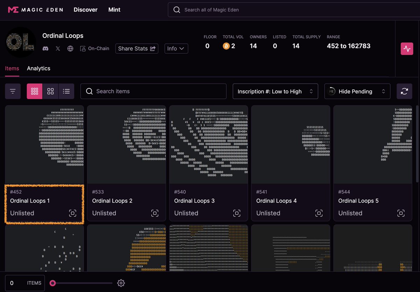Click the Search all of Magic Eden field
Viewport: 420px width, 292px height.
[x=293, y=10]
